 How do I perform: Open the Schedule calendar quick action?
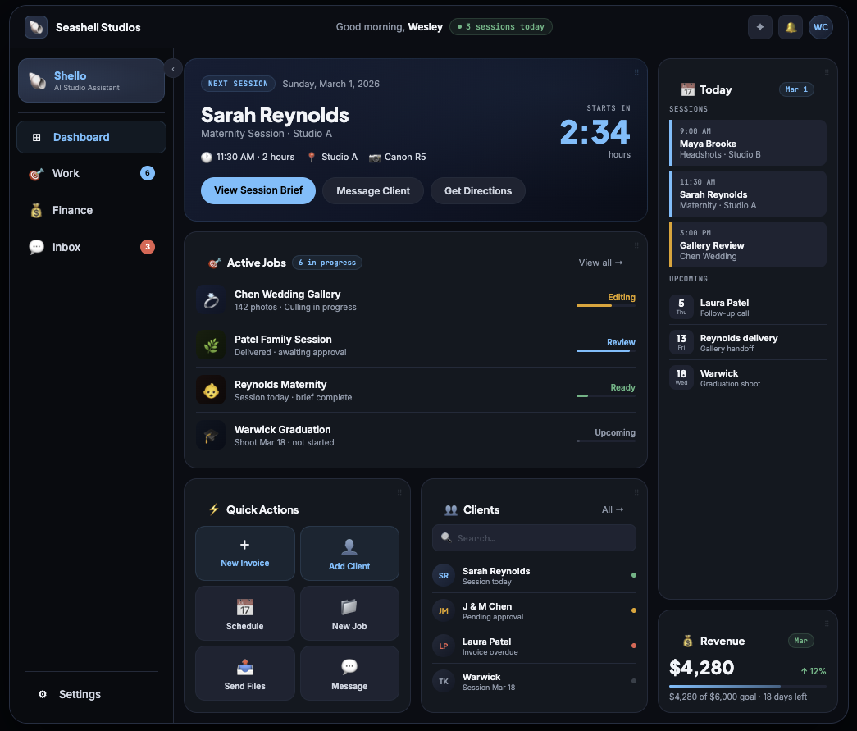click(x=245, y=614)
